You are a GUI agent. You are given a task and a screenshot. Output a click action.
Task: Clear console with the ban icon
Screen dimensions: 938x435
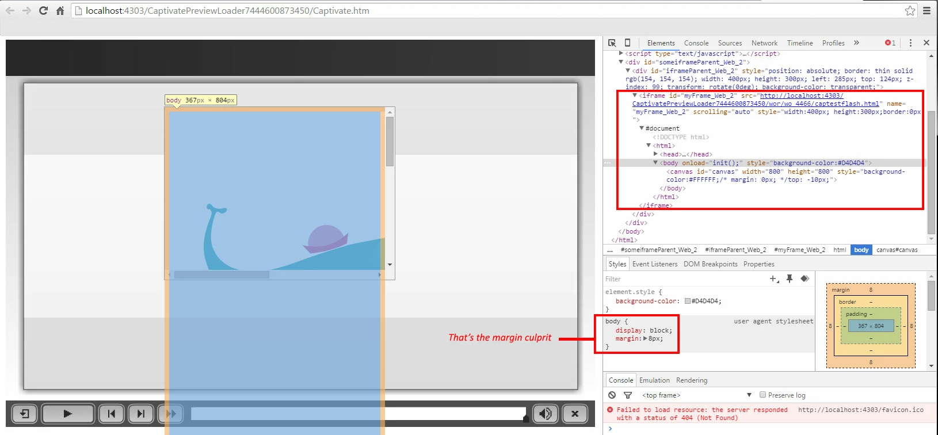tap(612, 395)
